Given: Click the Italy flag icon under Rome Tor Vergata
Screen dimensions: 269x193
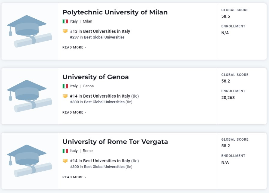Looking at the screenshot, I should [65, 151].
